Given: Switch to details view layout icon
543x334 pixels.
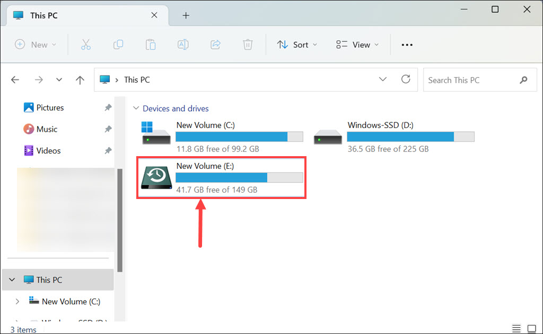Looking at the screenshot, I should [x=517, y=329].
